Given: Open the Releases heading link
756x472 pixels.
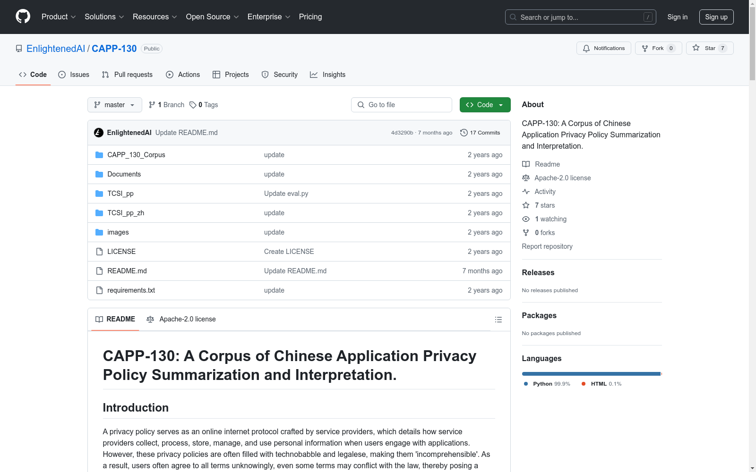Looking at the screenshot, I should [538, 272].
